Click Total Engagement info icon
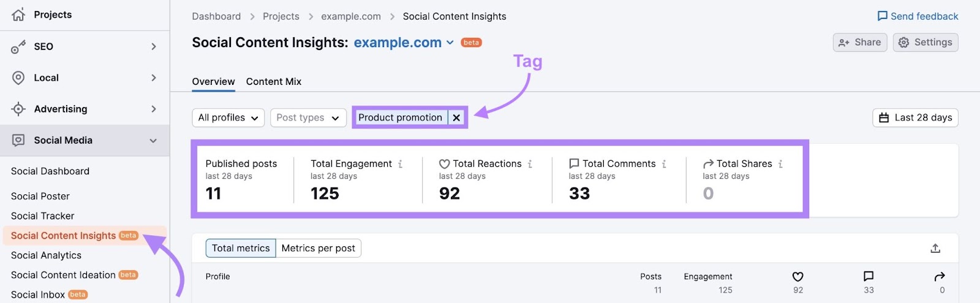 coord(401,164)
